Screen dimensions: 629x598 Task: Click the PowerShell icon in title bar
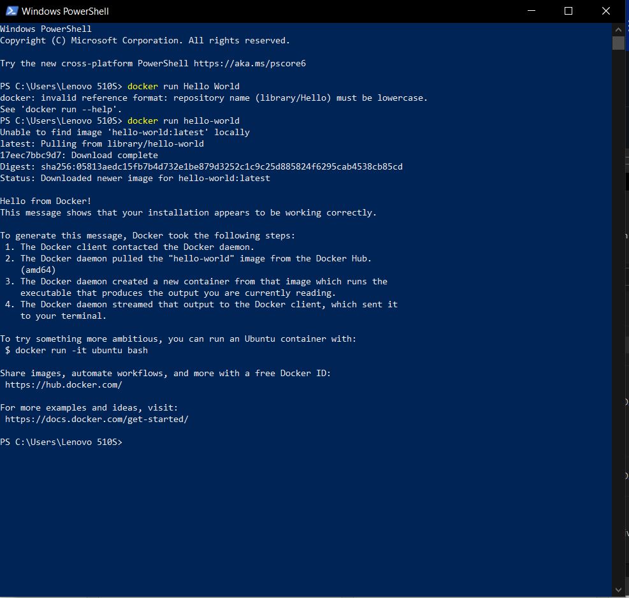point(11,11)
